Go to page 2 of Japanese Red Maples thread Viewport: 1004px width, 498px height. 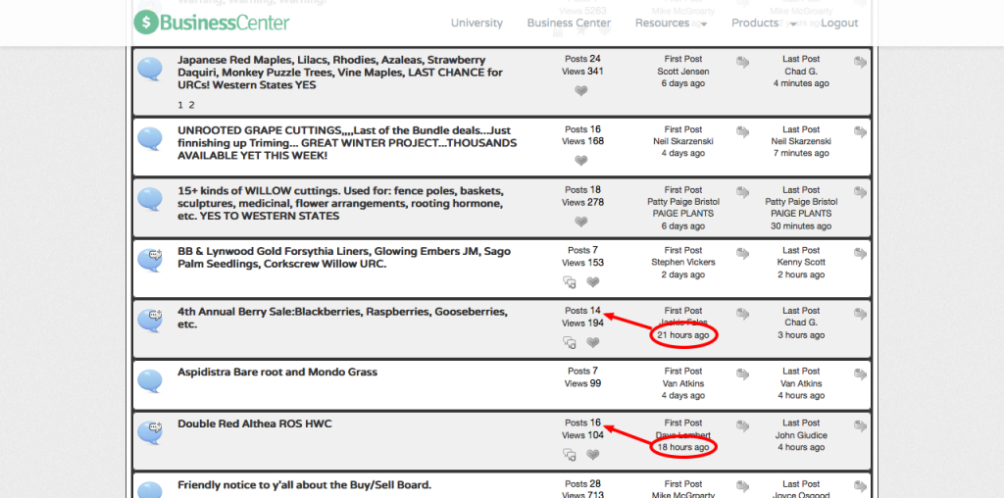coord(192,105)
